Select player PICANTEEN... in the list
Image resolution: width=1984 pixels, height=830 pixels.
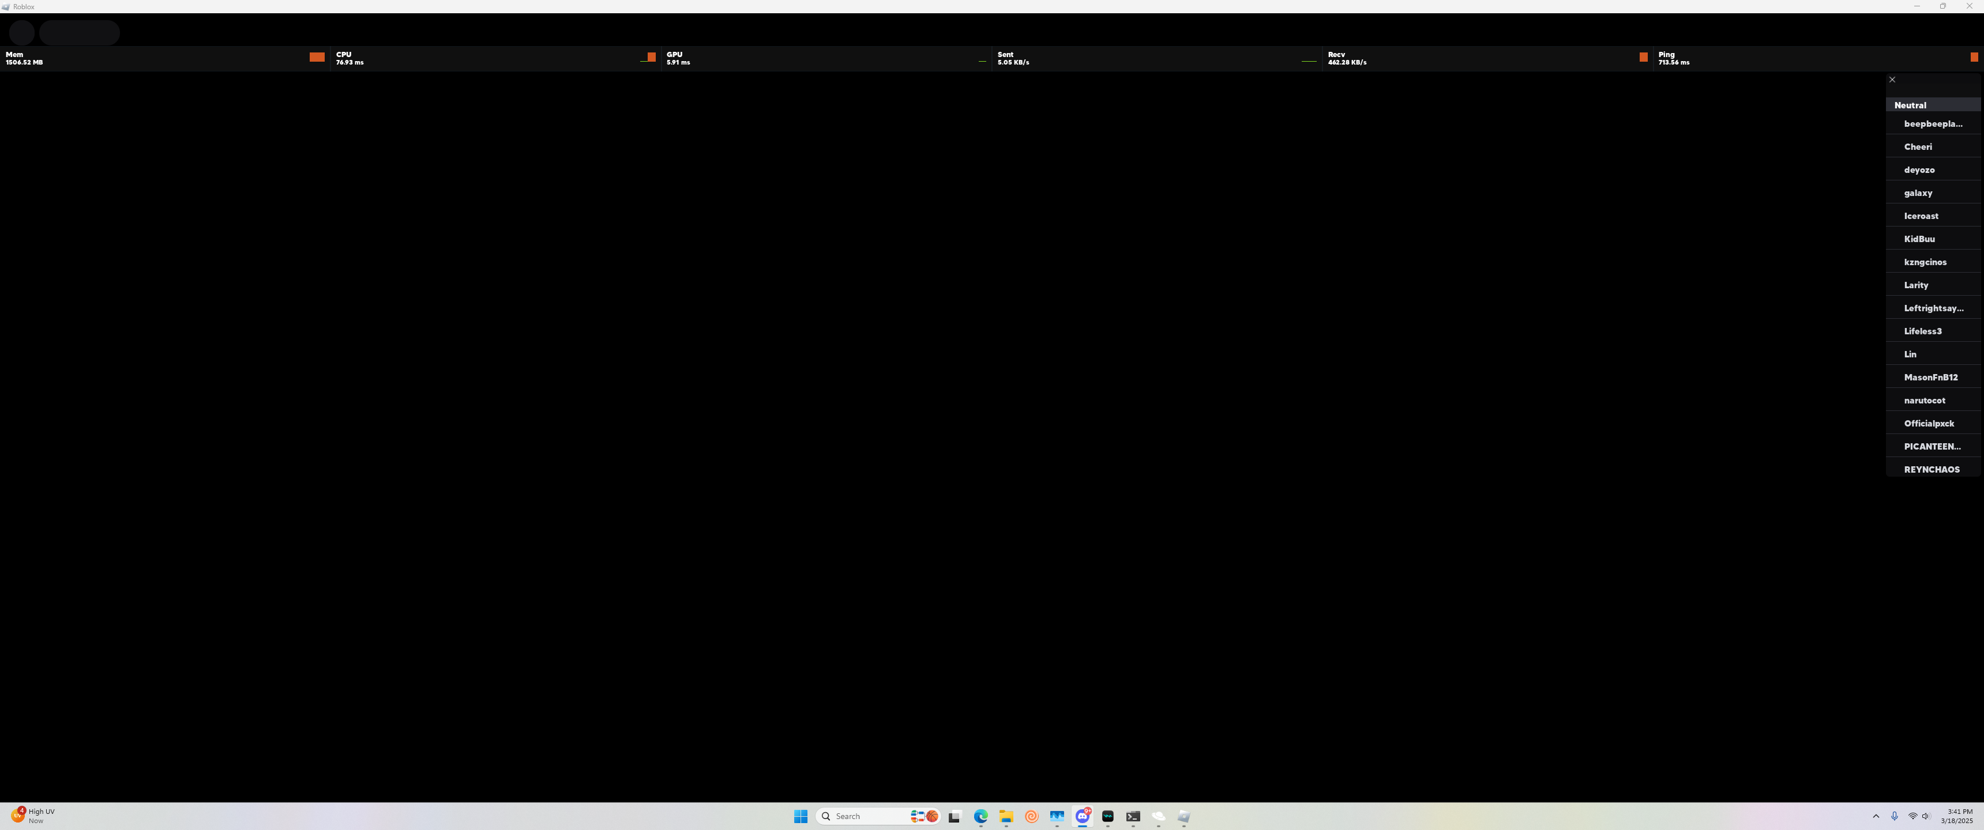click(1933, 447)
